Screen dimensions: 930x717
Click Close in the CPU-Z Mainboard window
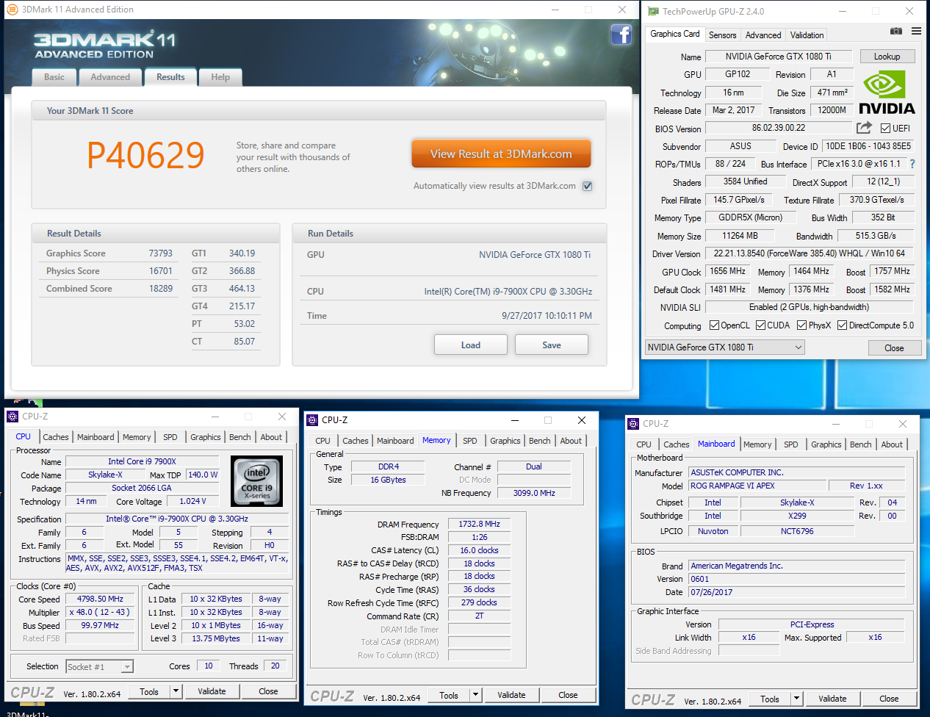pos(889,699)
